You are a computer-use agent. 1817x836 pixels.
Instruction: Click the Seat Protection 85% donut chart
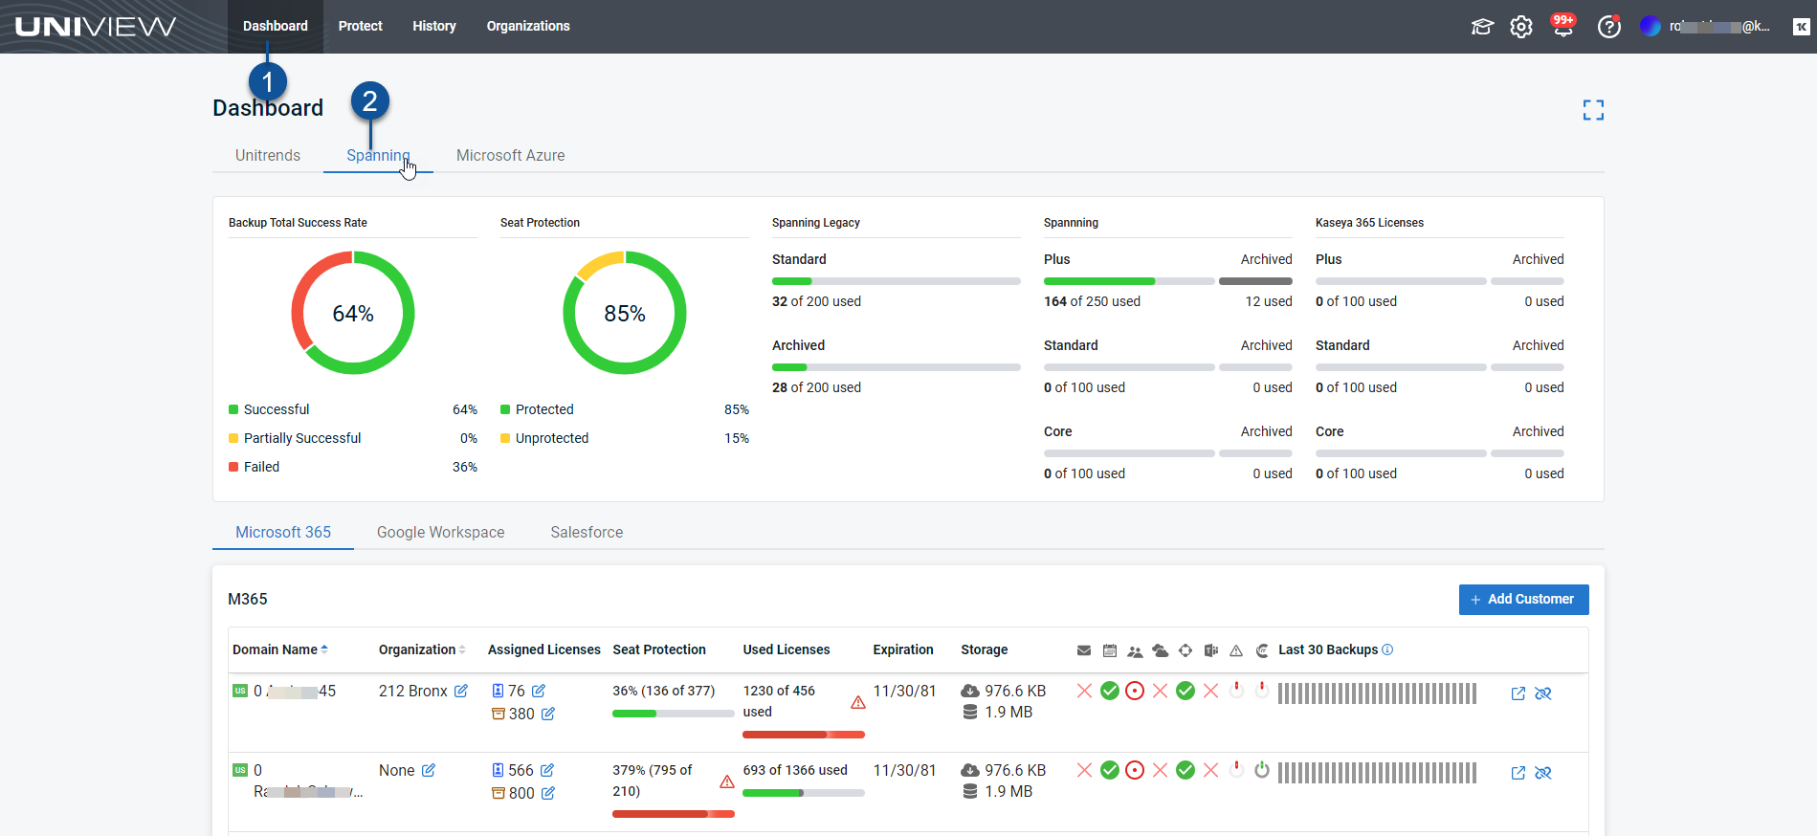coord(625,313)
